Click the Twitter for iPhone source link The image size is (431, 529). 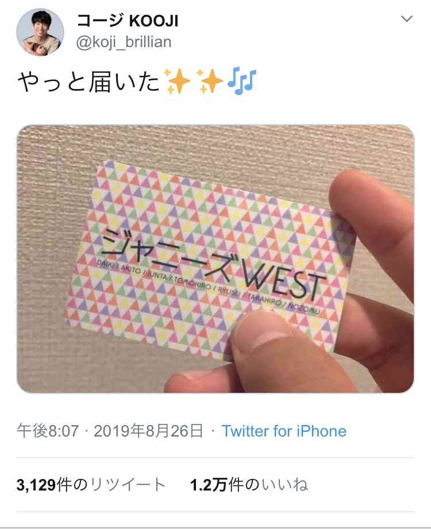[x=284, y=431]
